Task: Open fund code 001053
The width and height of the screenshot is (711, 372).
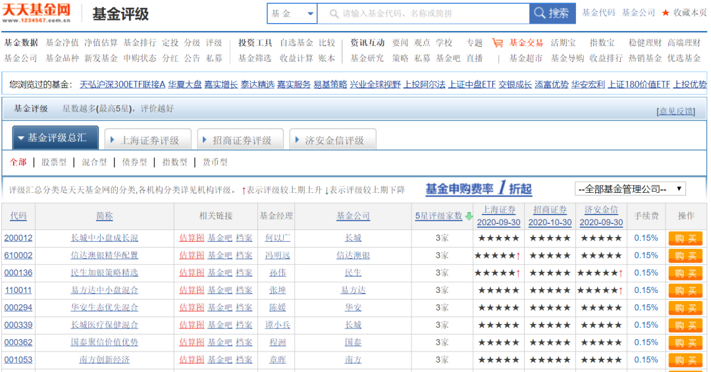Action: (18, 359)
